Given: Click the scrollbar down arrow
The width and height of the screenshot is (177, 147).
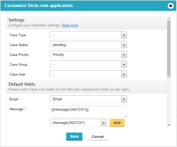Looking at the screenshot, I should (x=169, y=125).
